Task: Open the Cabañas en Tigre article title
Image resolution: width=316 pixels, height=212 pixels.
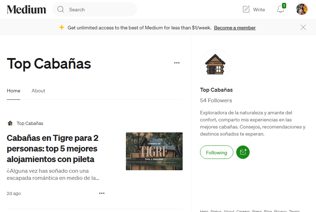Action: tap(52, 149)
